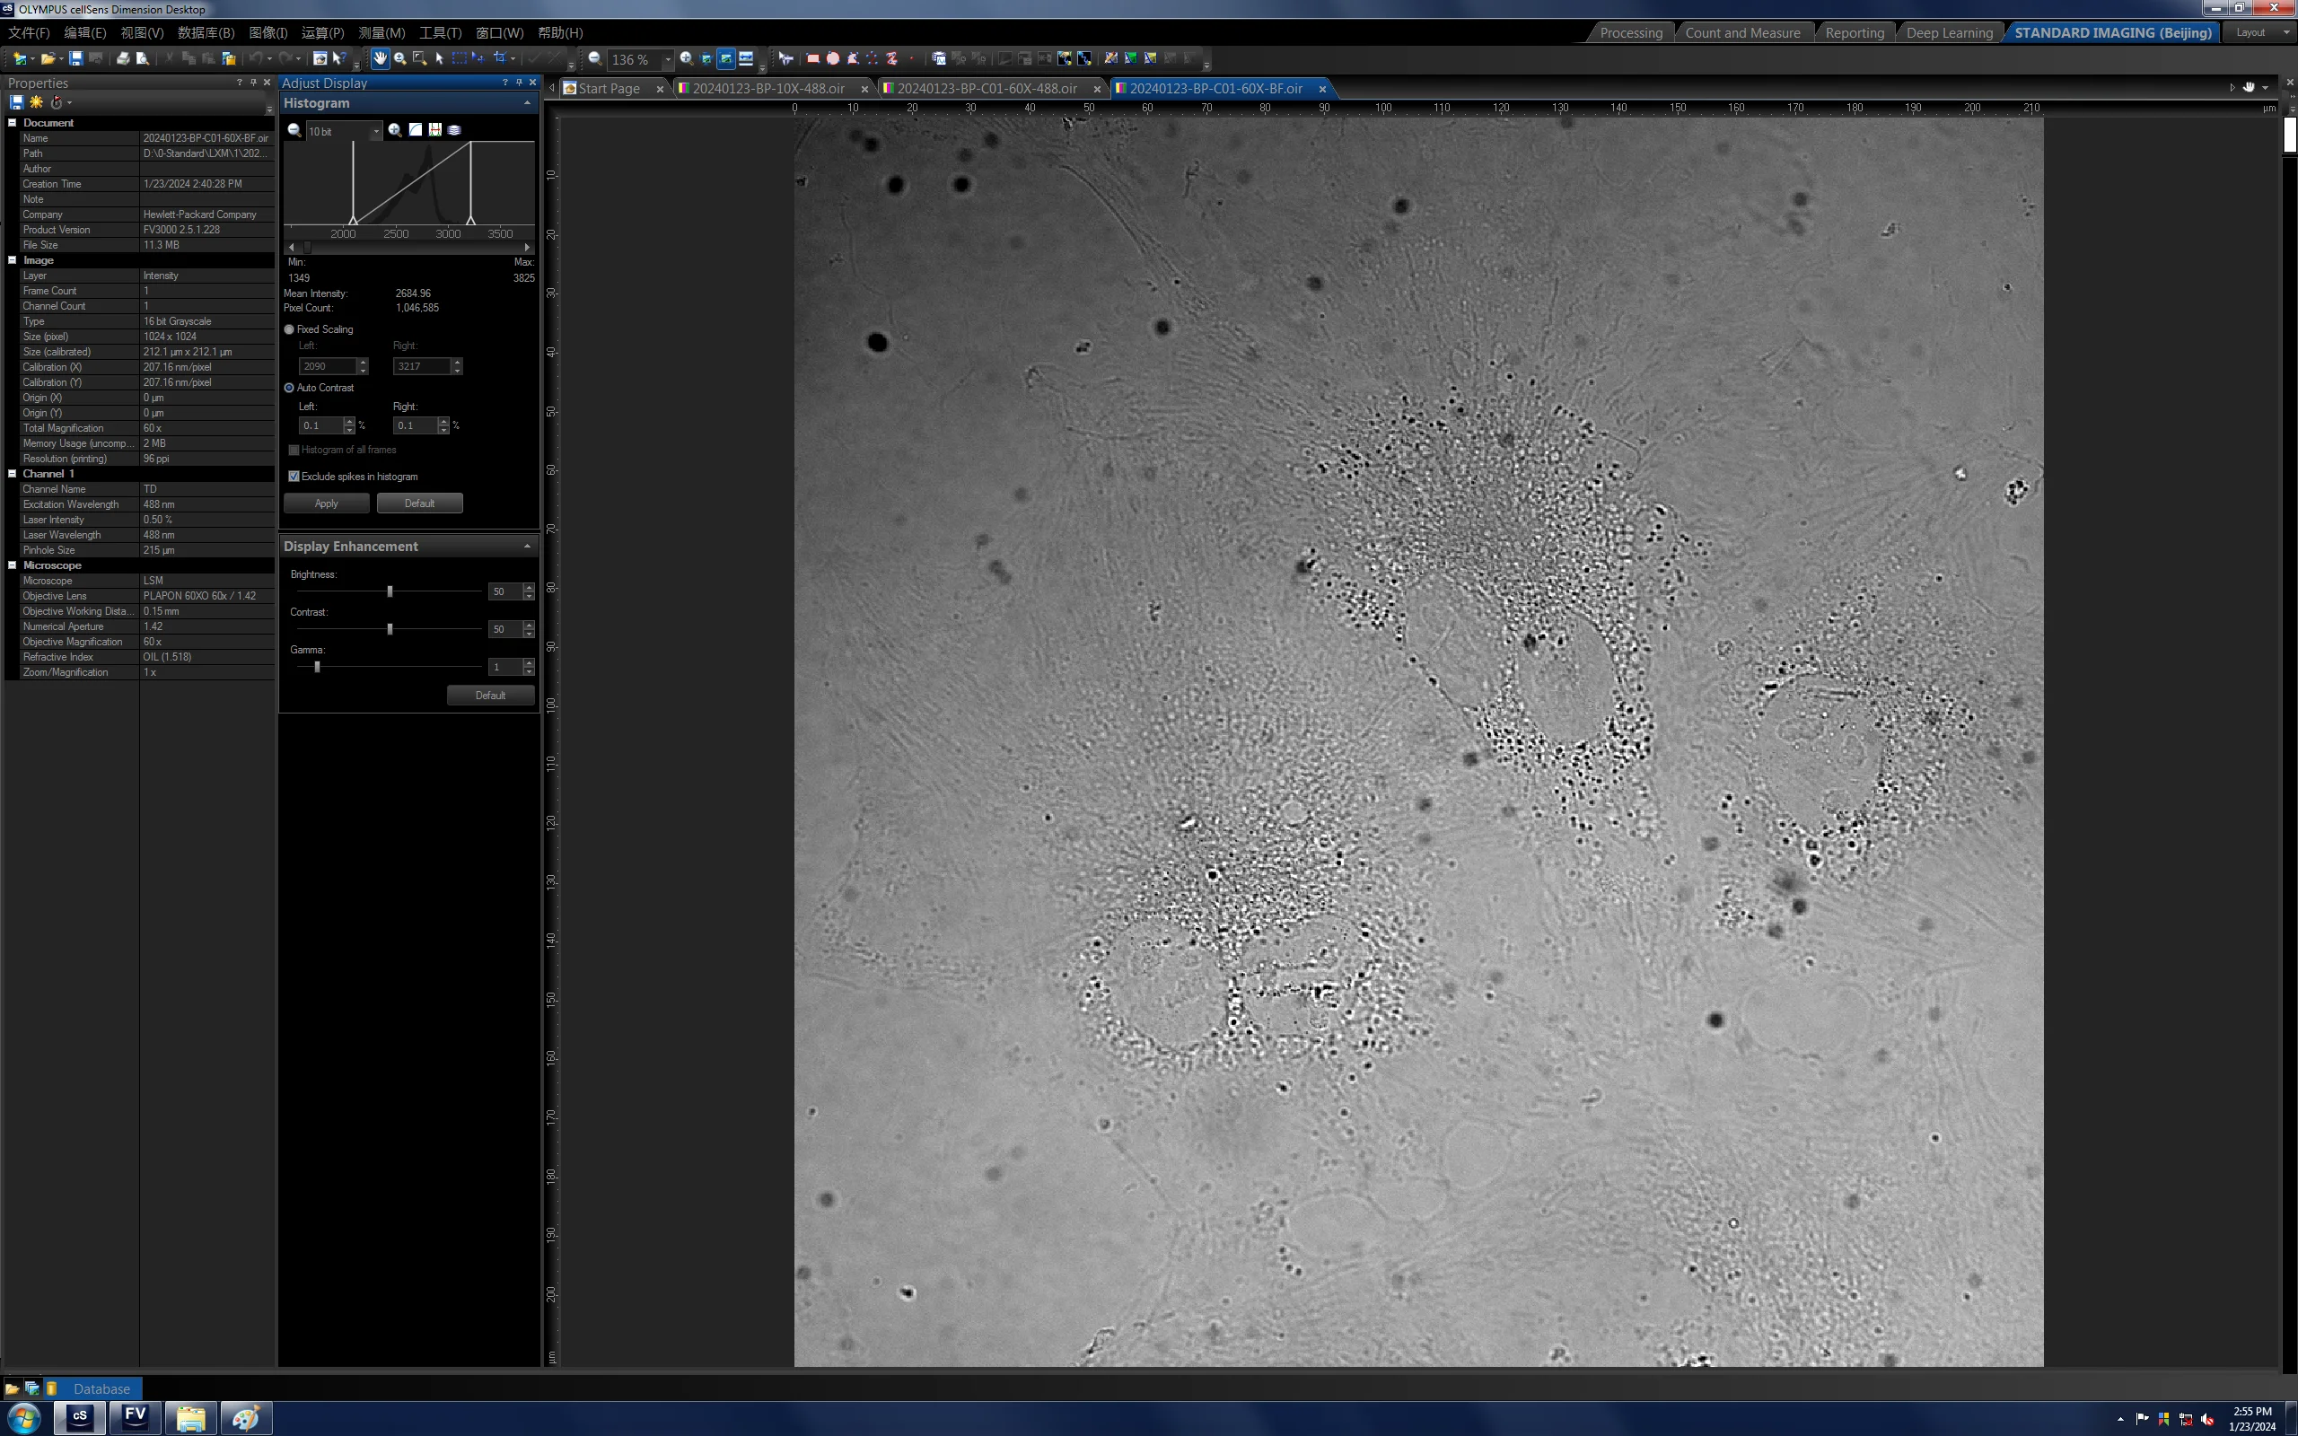Screen dimensions: 2298x1436
Task: Select the arrow pointer tool
Action: coord(440,59)
